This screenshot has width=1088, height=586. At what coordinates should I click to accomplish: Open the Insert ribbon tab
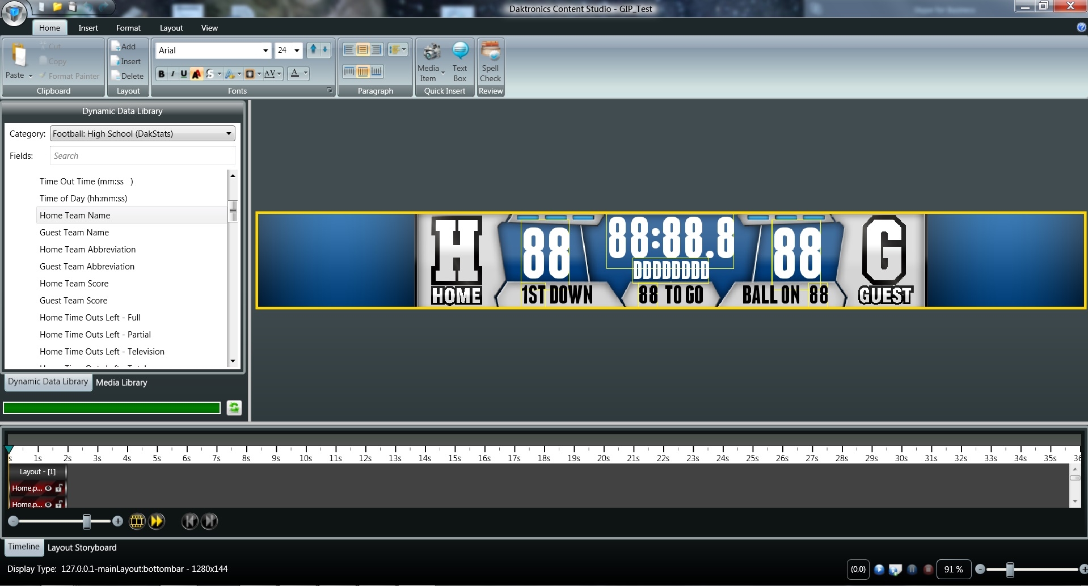click(x=88, y=28)
